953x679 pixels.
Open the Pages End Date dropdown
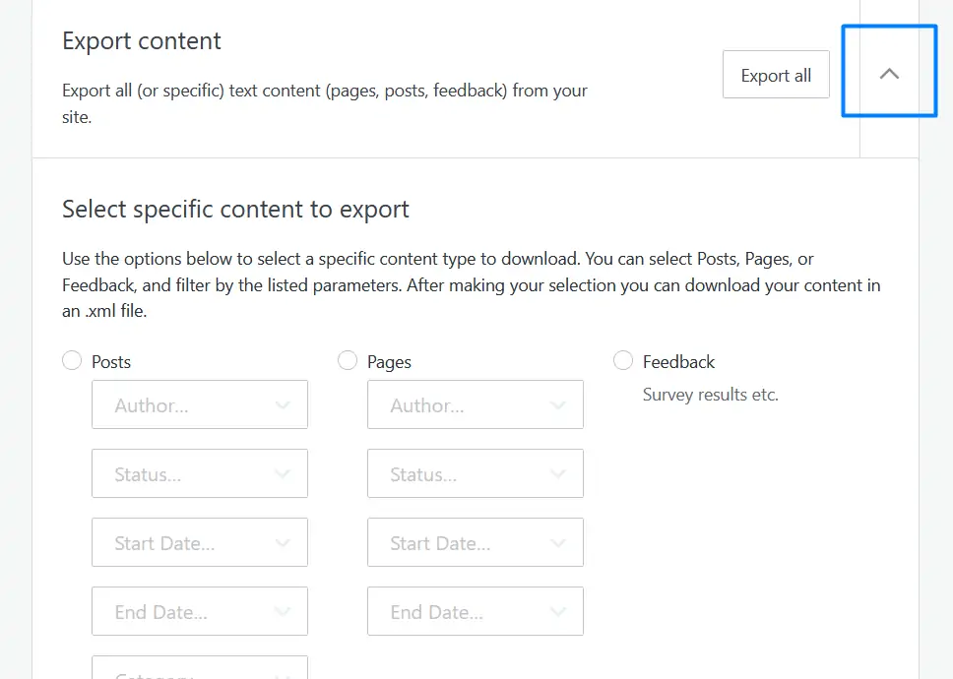pos(475,612)
